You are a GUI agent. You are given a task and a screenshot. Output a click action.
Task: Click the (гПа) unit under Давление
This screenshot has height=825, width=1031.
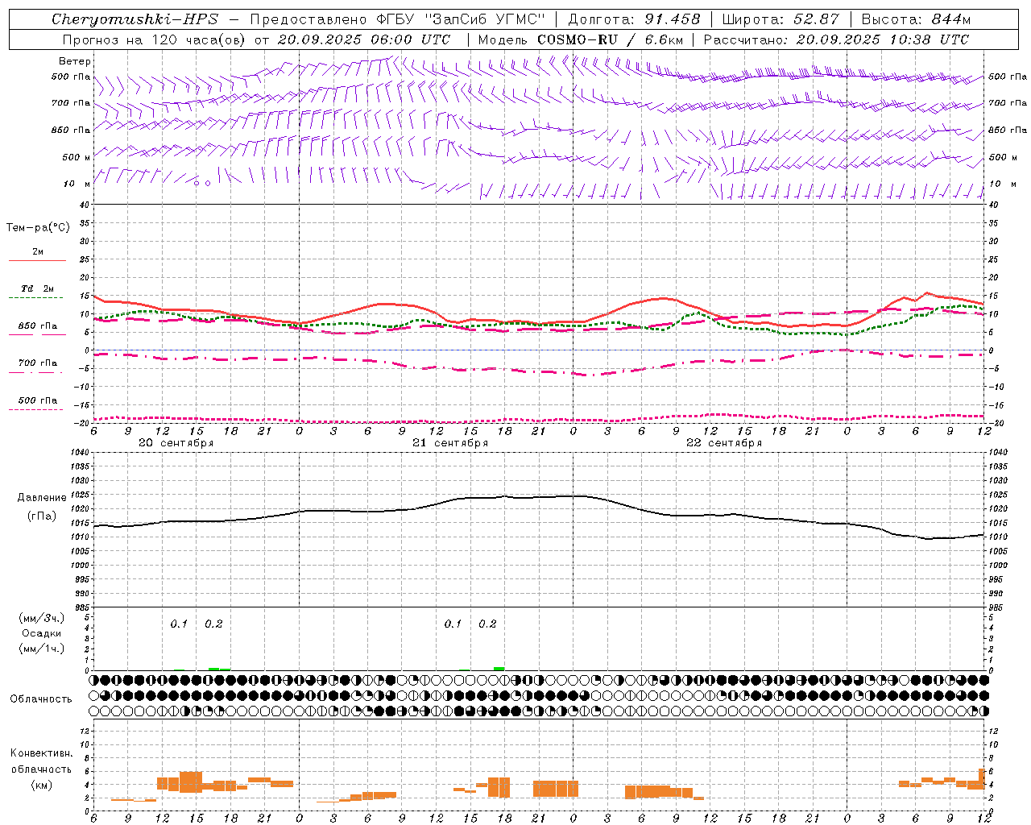pos(41,516)
